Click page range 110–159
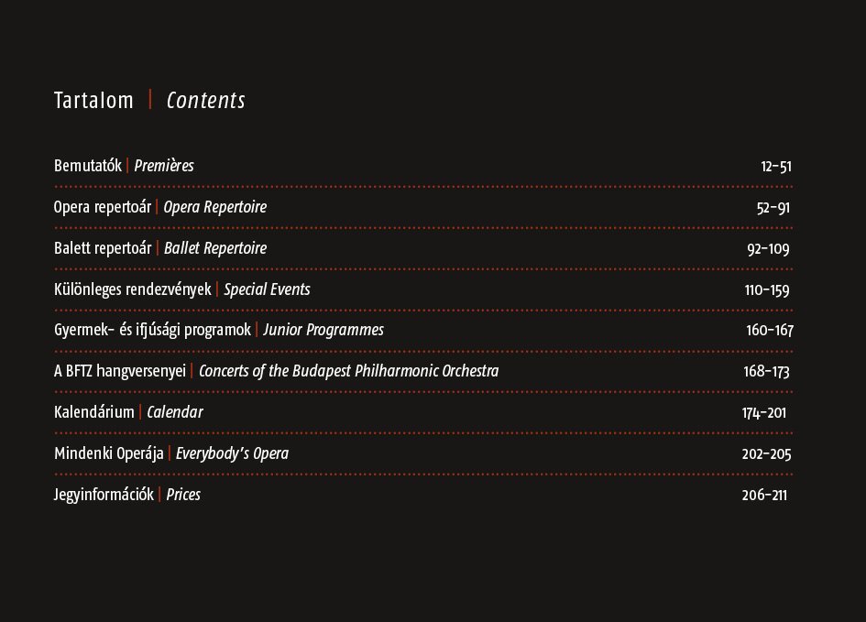This screenshot has width=866, height=622. pyautogui.click(x=767, y=289)
